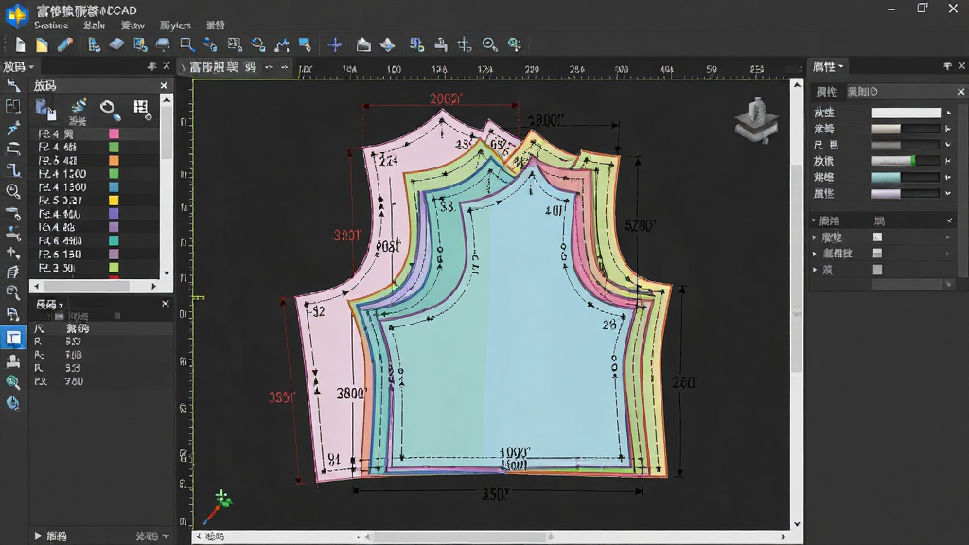Toggle the plain gray checkbox in the right panel
Viewport: 969px width, 545px height.
(877, 270)
